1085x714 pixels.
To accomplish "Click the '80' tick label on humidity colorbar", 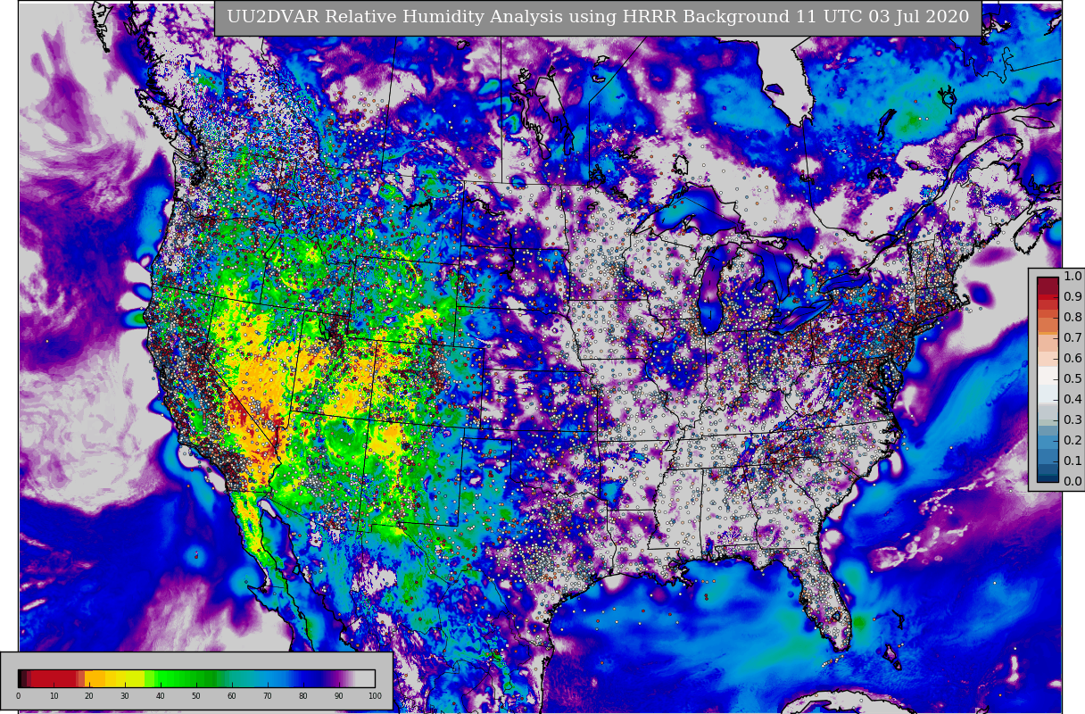I will pyautogui.click(x=303, y=695).
